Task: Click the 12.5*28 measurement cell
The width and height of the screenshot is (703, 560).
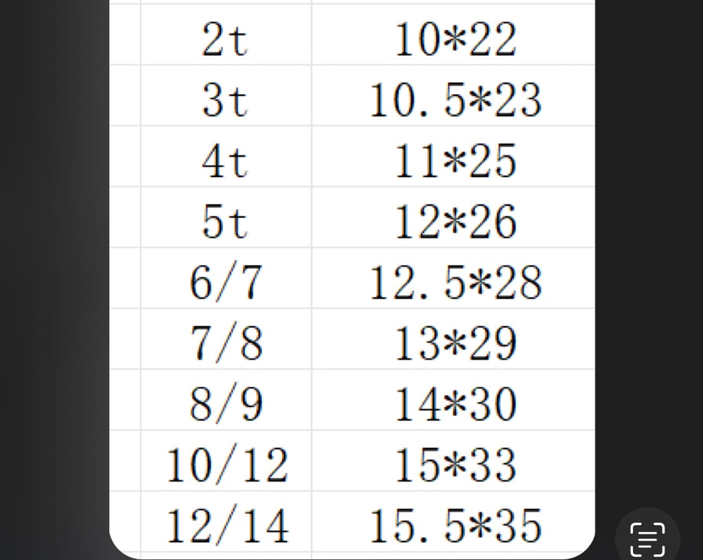Action: pyautogui.click(x=453, y=278)
